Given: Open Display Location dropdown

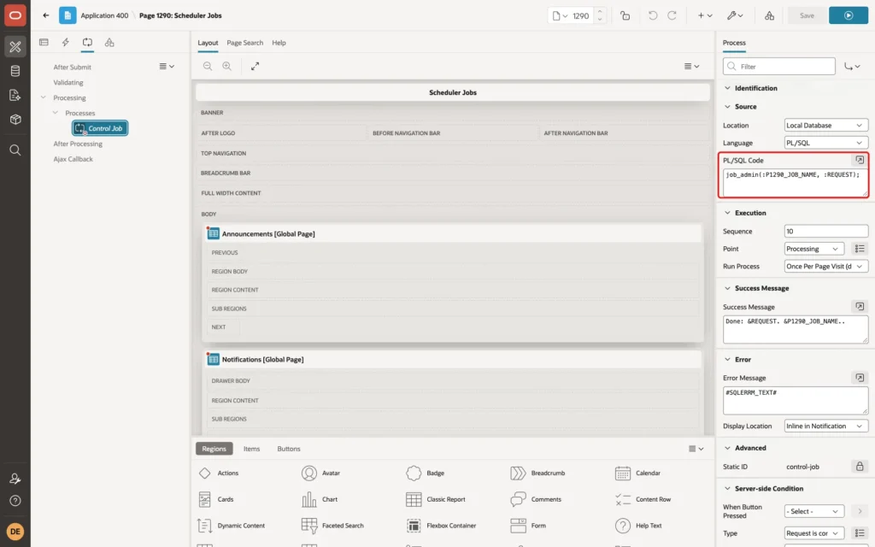Looking at the screenshot, I should point(826,426).
